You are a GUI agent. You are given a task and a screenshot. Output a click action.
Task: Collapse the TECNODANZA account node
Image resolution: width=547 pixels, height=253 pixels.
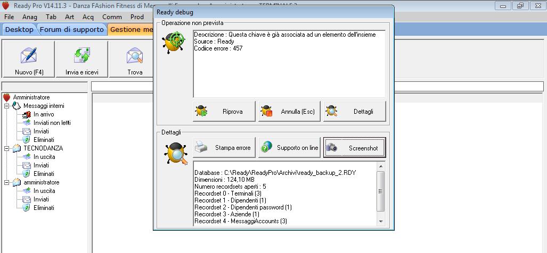click(x=6, y=148)
